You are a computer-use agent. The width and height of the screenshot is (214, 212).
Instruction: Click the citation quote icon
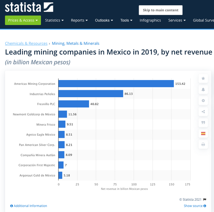[203, 122]
